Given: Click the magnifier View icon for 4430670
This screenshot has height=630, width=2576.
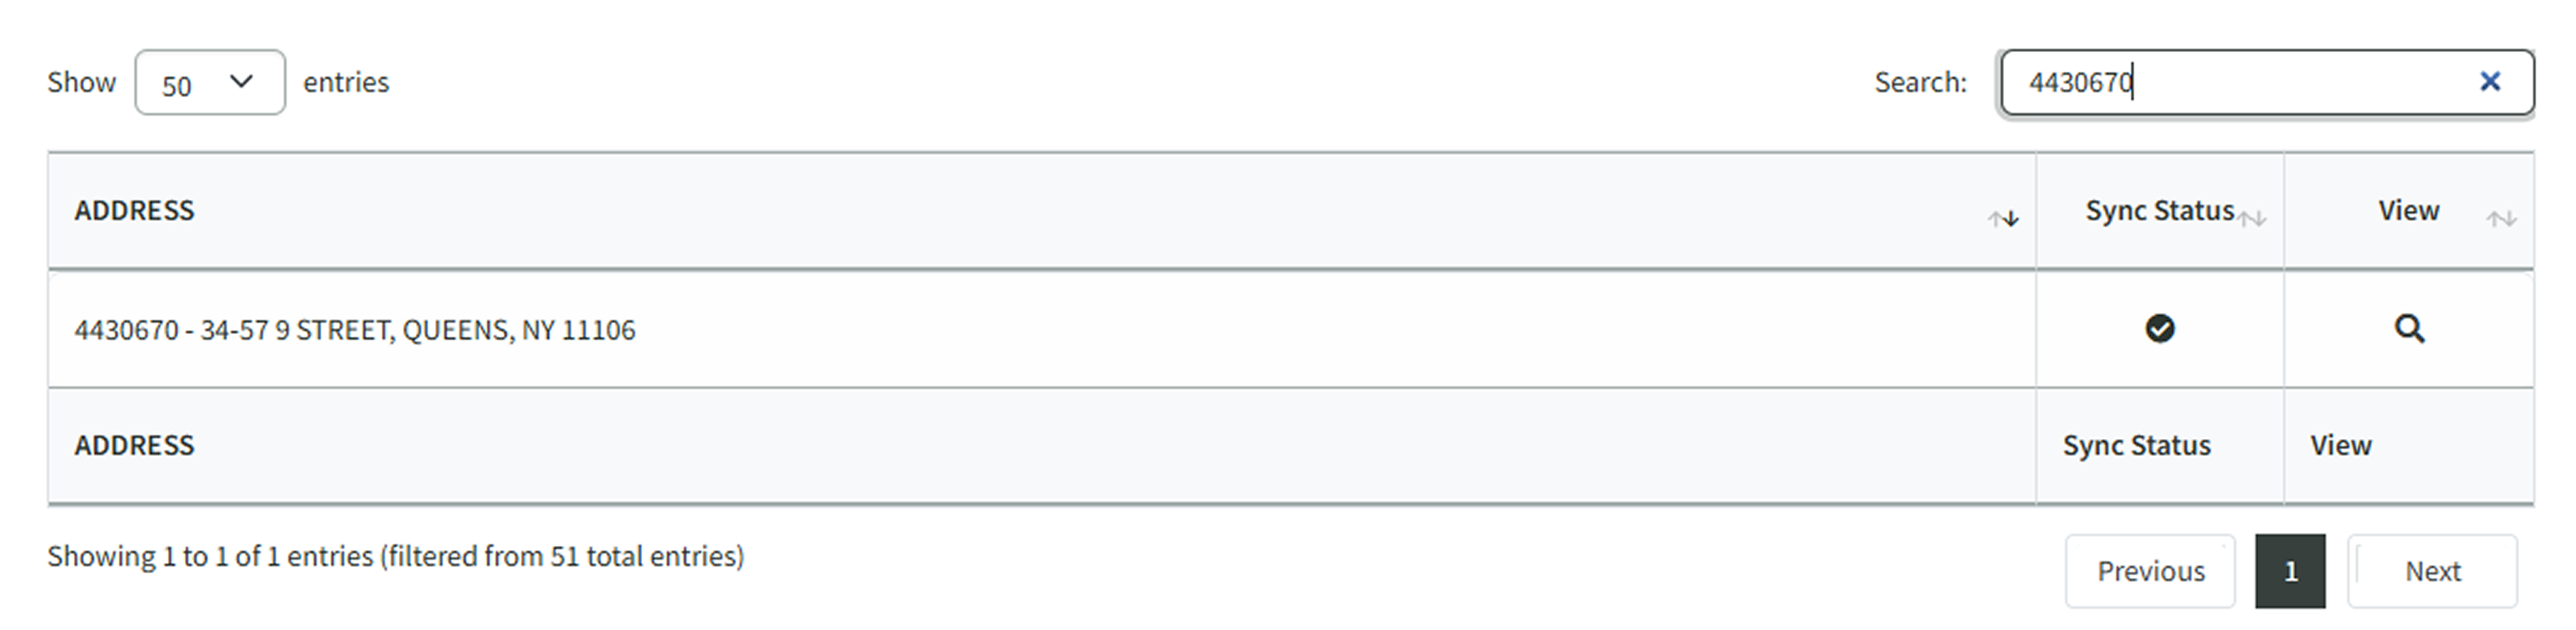Looking at the screenshot, I should click(x=2409, y=328).
